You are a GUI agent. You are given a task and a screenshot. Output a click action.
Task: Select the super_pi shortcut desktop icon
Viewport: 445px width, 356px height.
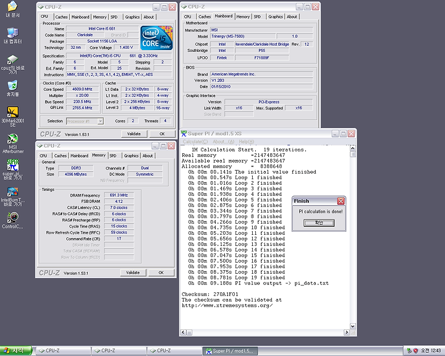click(12, 169)
